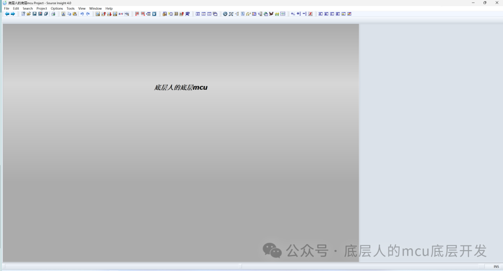The width and height of the screenshot is (503, 271).
Task: Click the Go Back arrow in toolbar
Action: tap(7, 14)
